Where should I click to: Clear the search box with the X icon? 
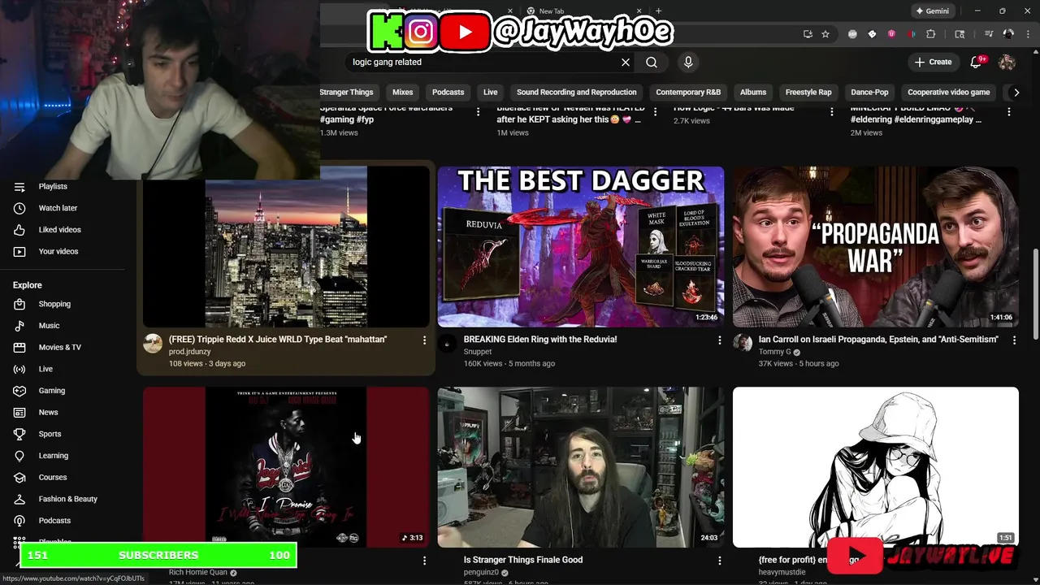626,62
